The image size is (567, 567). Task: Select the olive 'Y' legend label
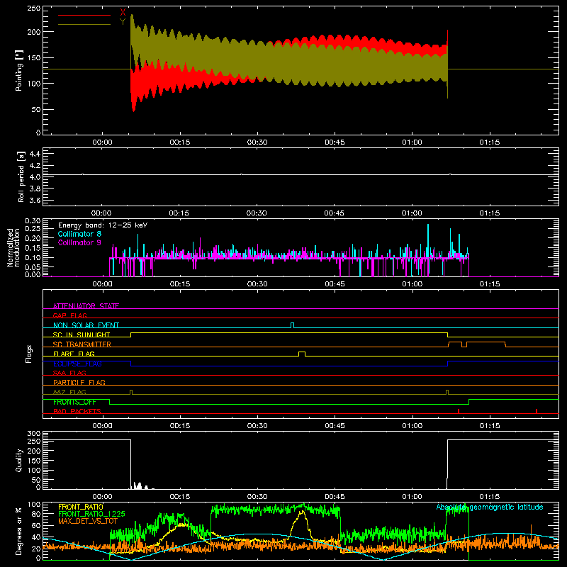point(123,22)
